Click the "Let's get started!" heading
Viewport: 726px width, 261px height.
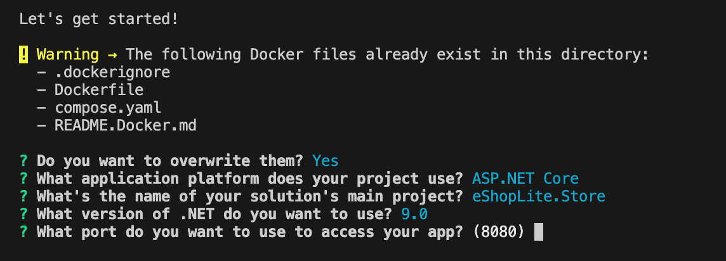(x=98, y=20)
